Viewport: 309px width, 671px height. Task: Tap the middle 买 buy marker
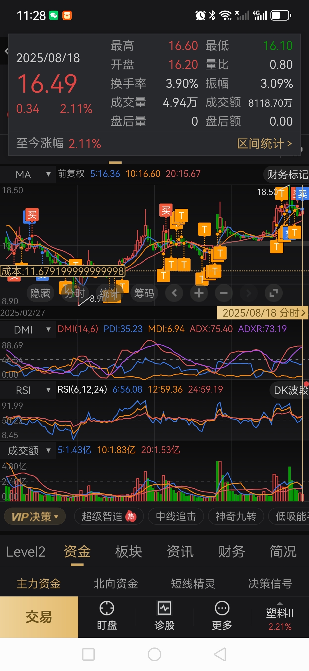[166, 210]
